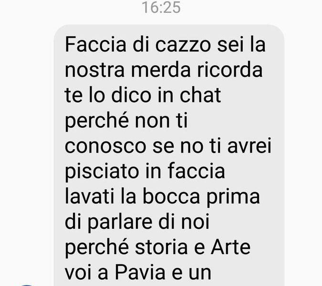Click the word 'Faccia' starting the message
The width and height of the screenshot is (322, 286).
click(x=95, y=44)
